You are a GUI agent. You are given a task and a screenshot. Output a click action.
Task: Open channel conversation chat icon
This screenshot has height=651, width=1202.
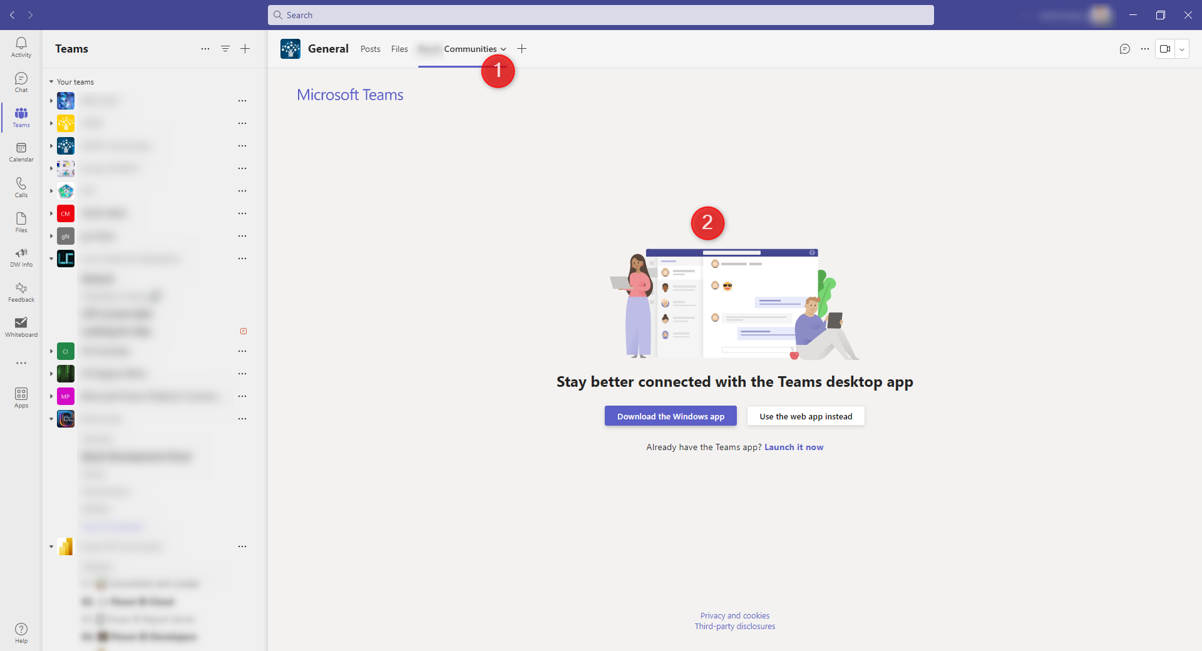click(1125, 49)
